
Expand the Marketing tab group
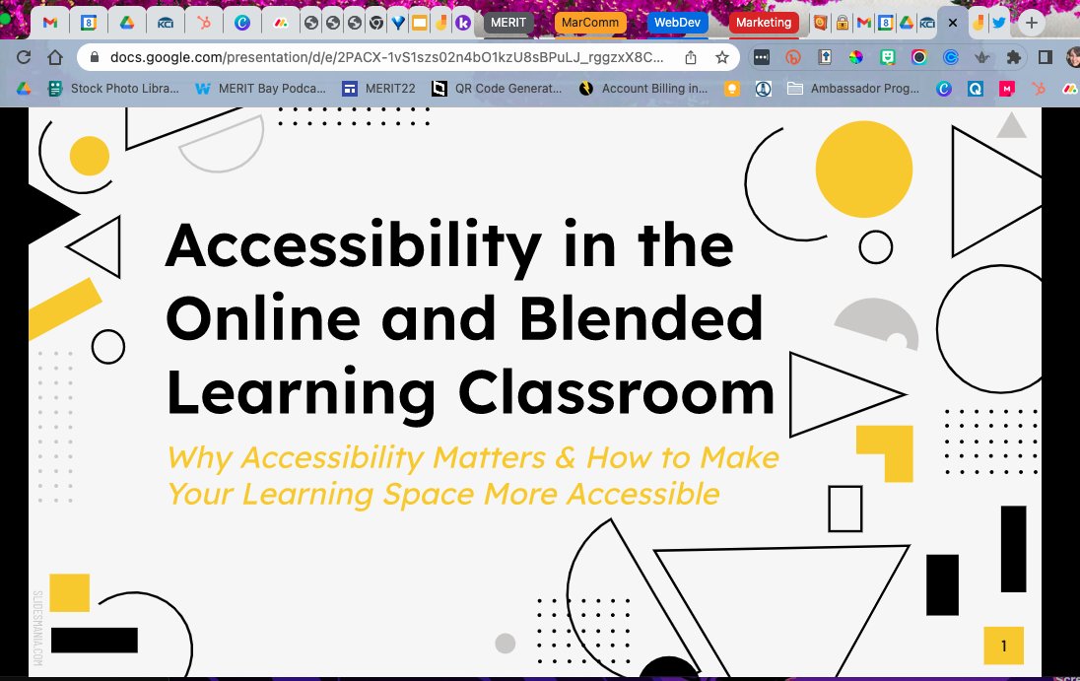tap(763, 23)
